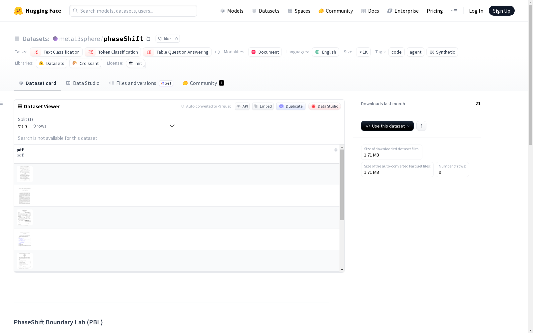Click the API button in Dataset Viewer

click(x=242, y=106)
